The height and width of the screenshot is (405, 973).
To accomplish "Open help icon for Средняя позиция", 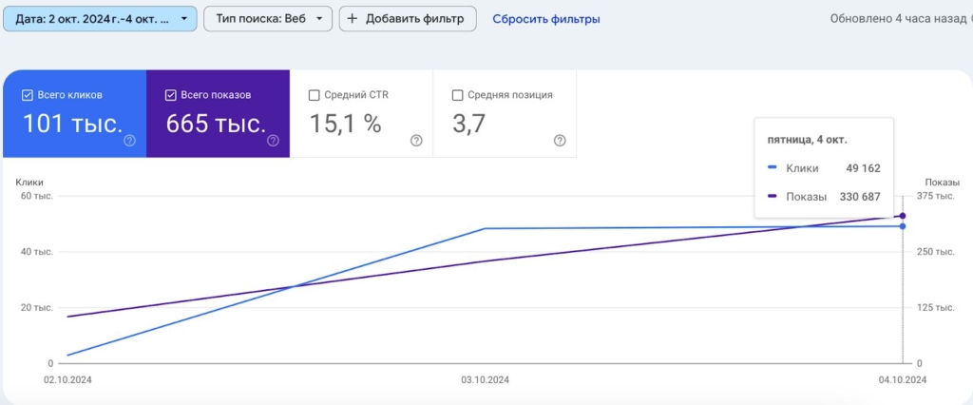I will point(560,141).
